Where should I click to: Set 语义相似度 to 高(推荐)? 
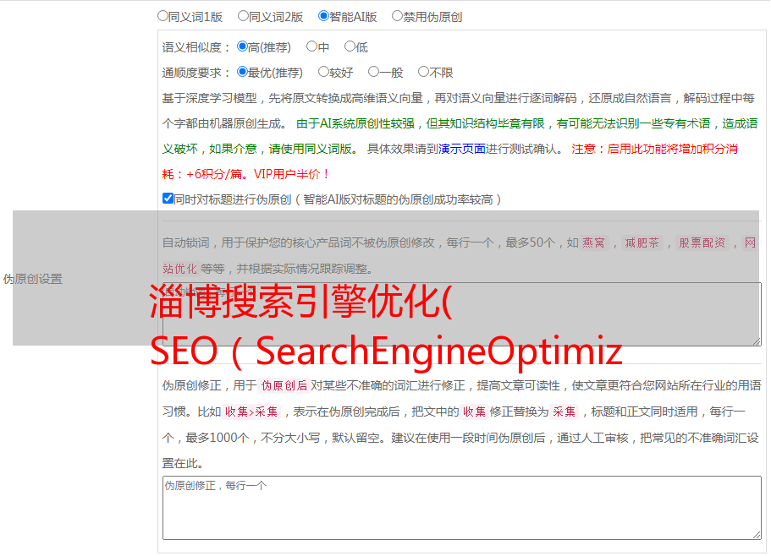242,46
